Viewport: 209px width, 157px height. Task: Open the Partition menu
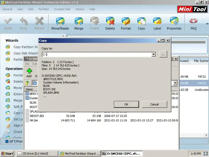point(44,9)
